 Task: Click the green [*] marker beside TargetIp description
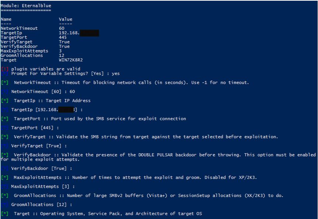5,101
